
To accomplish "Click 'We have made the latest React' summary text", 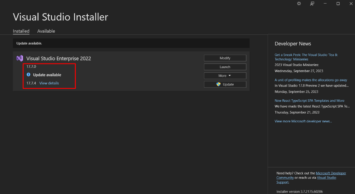I will tap(312, 106).
